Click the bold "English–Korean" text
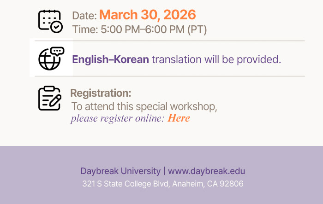 click(110, 59)
